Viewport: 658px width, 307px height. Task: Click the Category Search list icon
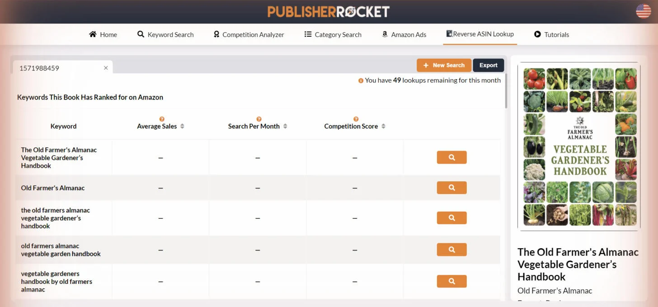click(x=308, y=34)
